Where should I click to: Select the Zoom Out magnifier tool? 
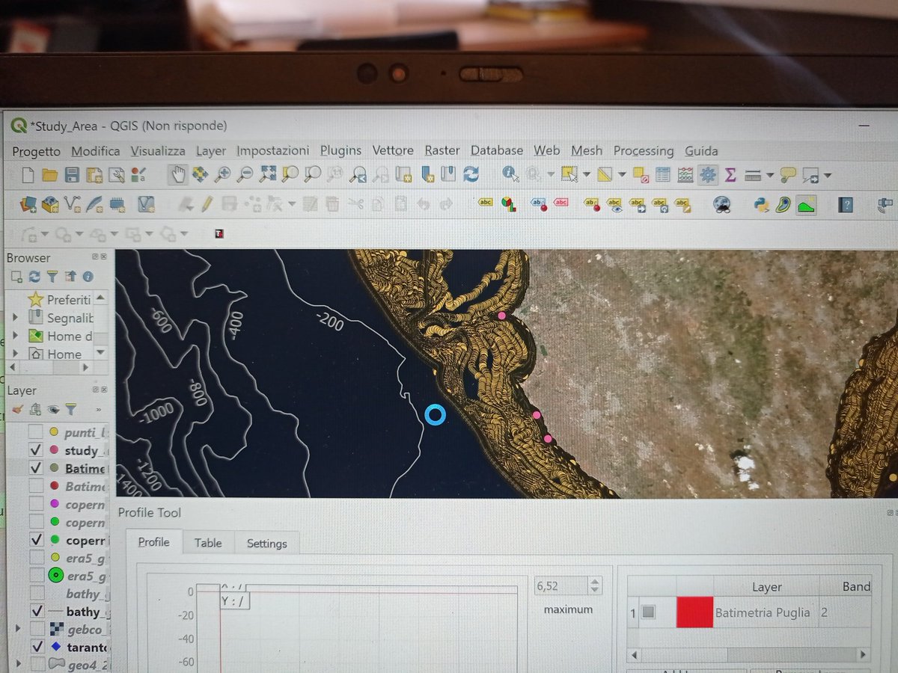[x=245, y=175]
